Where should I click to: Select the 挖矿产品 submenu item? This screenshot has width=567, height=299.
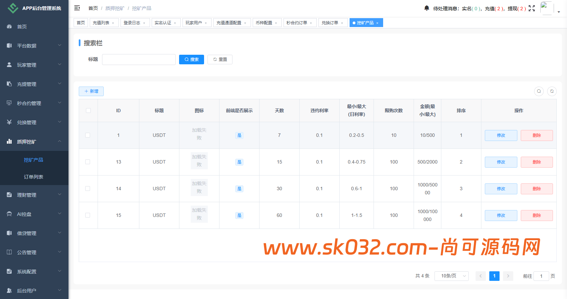click(x=34, y=160)
